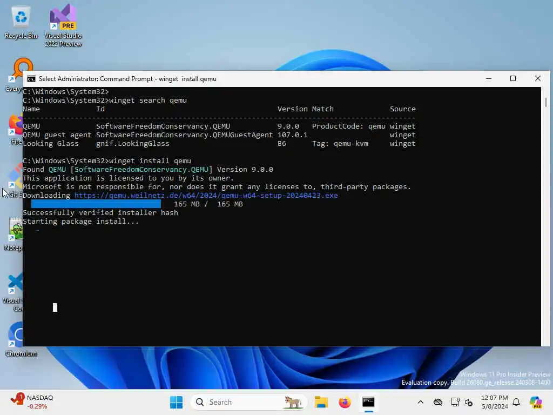553x415 pixels.
Task: Click the taskbar Search box
Action: (248, 402)
